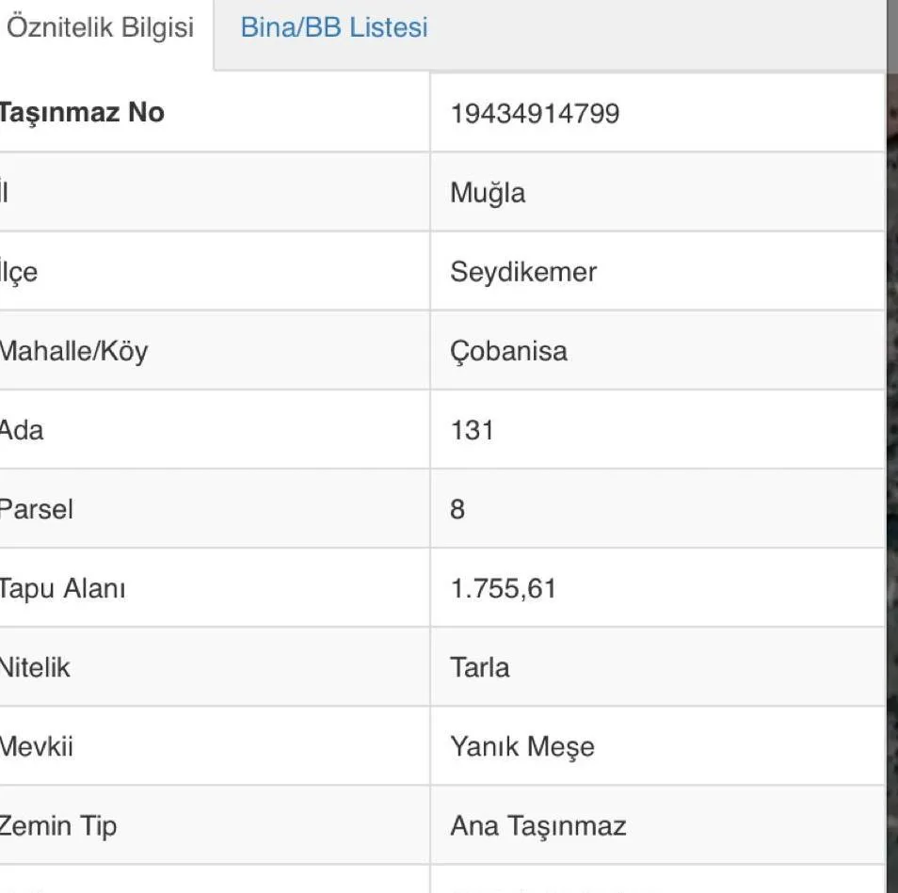Screen dimensions: 898x893
Task: Select the Seydikemer district value
Action: [x=523, y=273]
